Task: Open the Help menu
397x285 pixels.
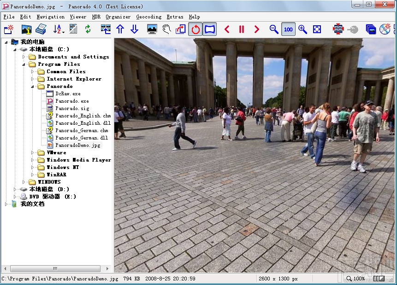Action: tap(195, 17)
